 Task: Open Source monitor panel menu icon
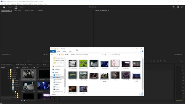tap(11, 10)
